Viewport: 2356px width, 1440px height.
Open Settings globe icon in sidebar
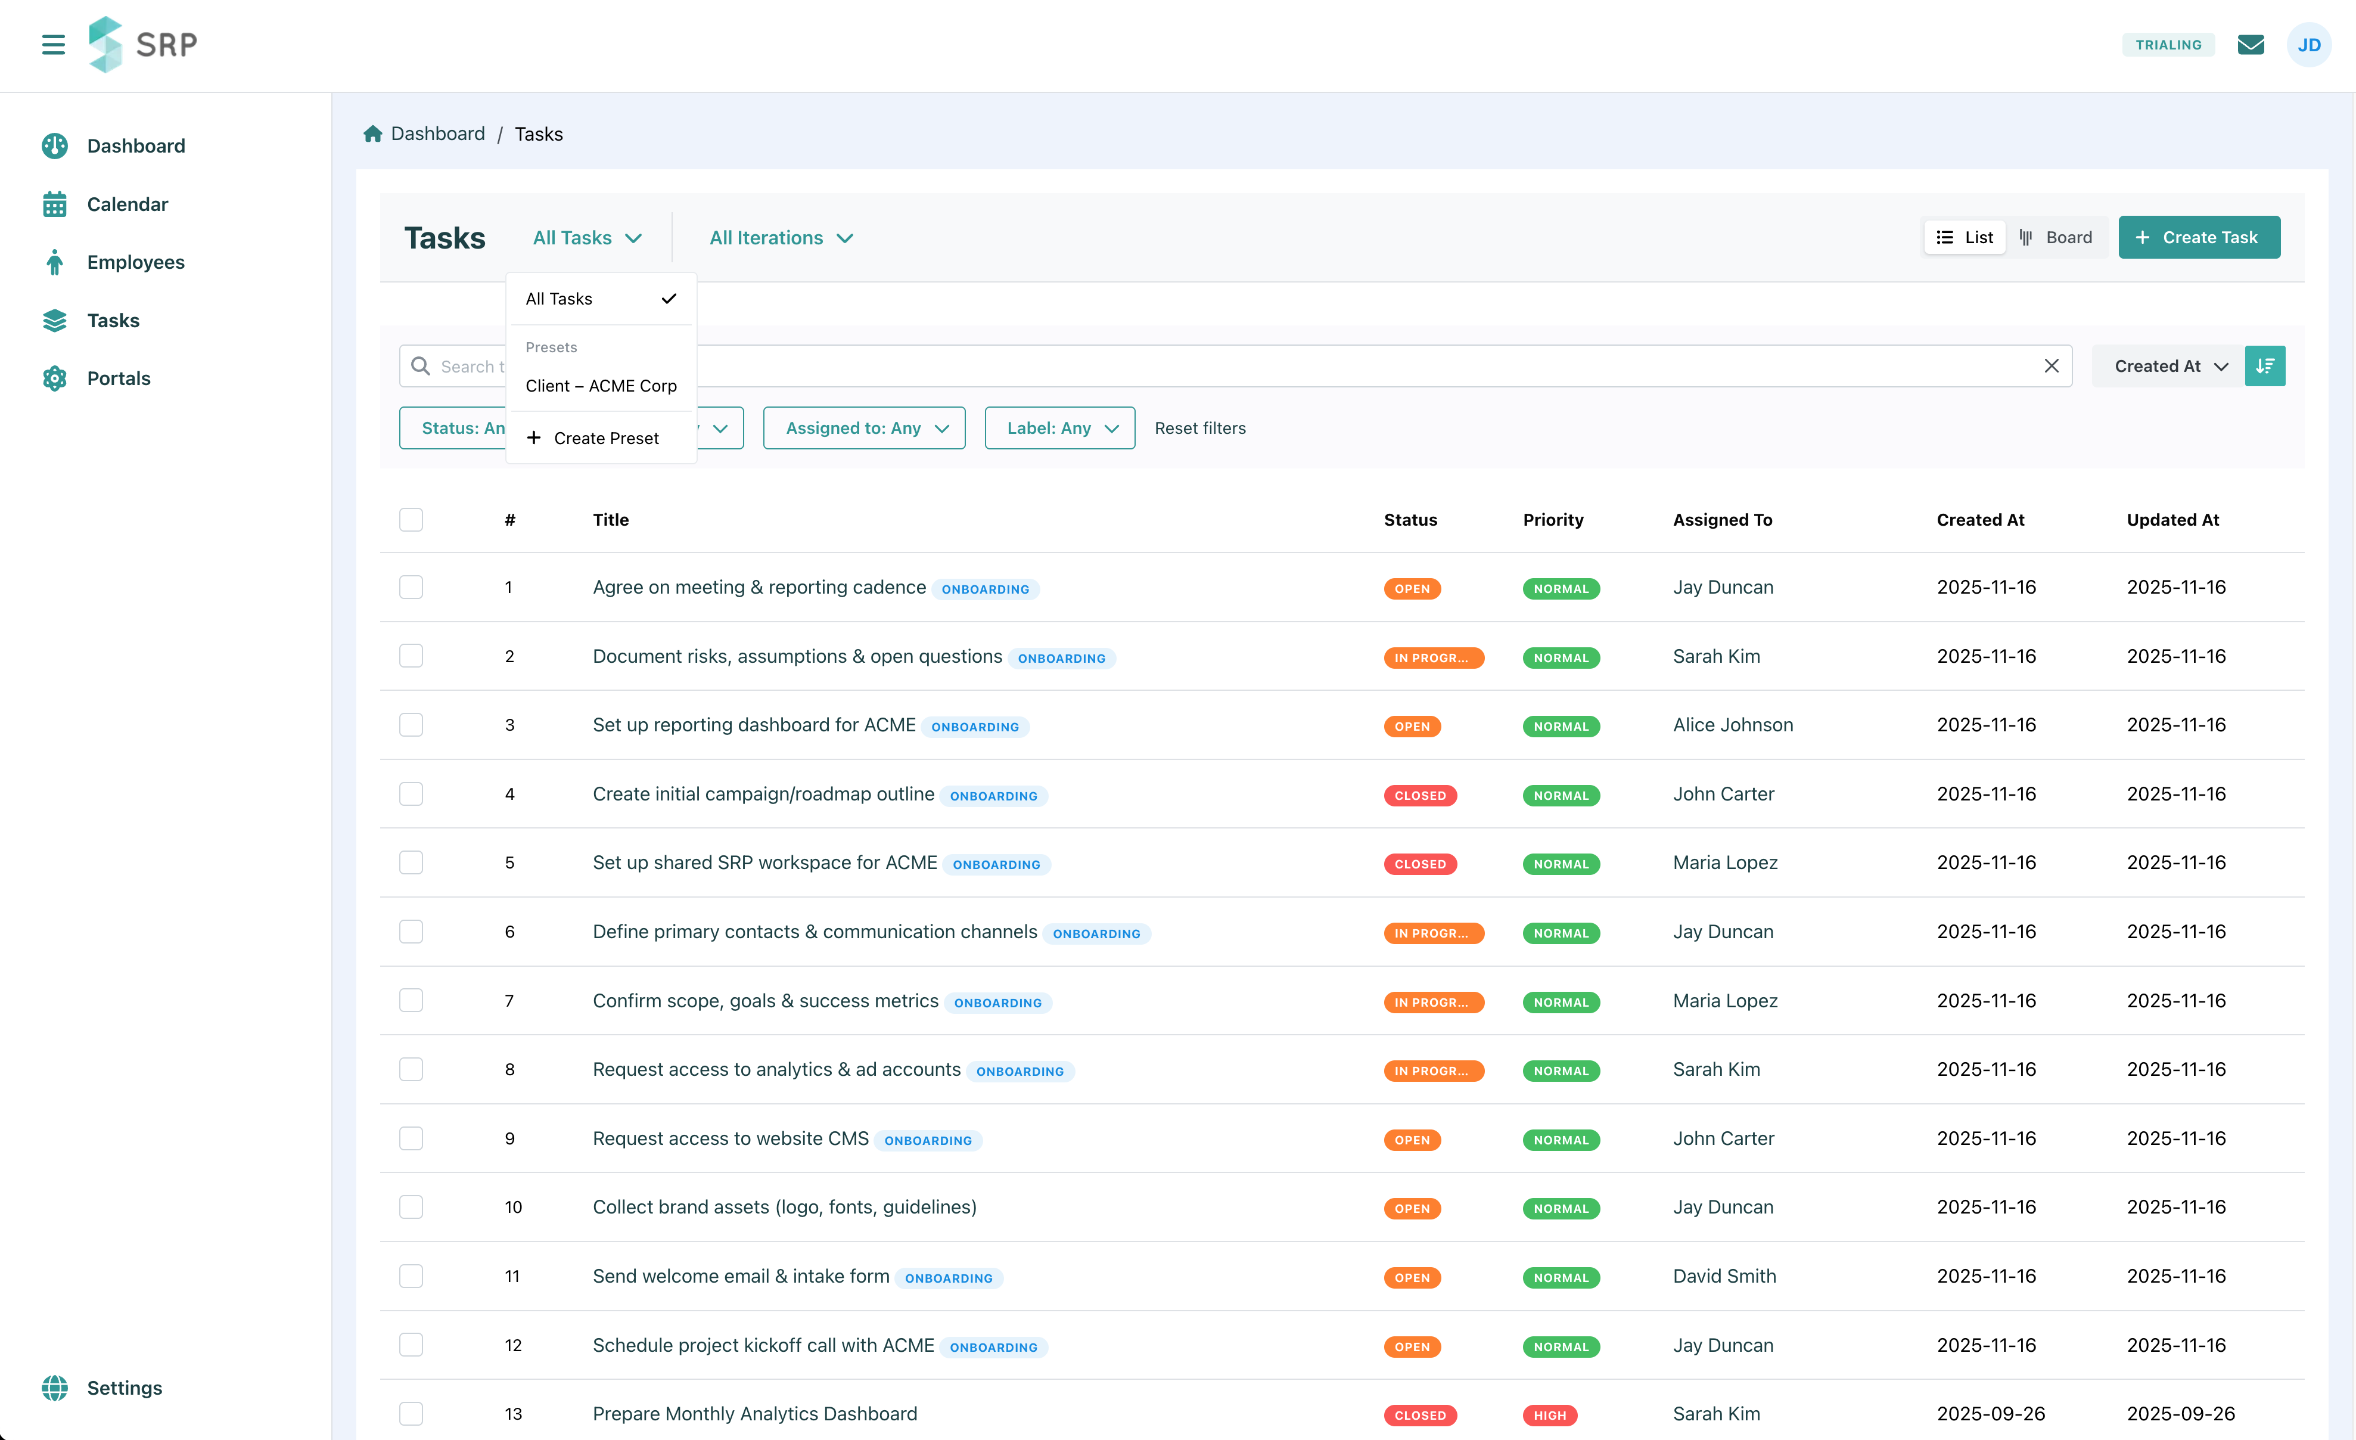[55, 1388]
